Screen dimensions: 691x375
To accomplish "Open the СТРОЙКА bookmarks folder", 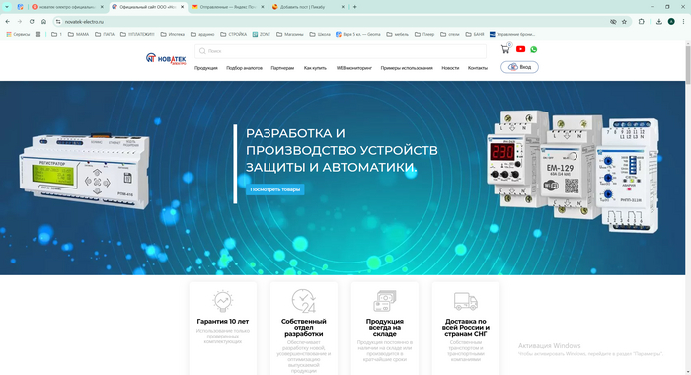I will pos(234,34).
